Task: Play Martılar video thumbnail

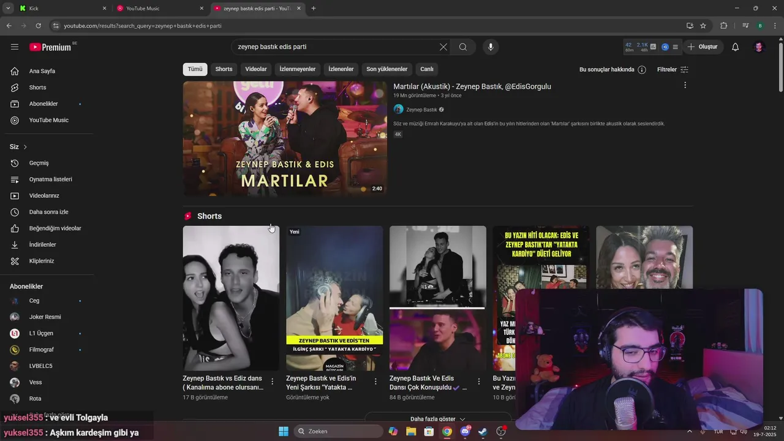Action: tap(285, 138)
